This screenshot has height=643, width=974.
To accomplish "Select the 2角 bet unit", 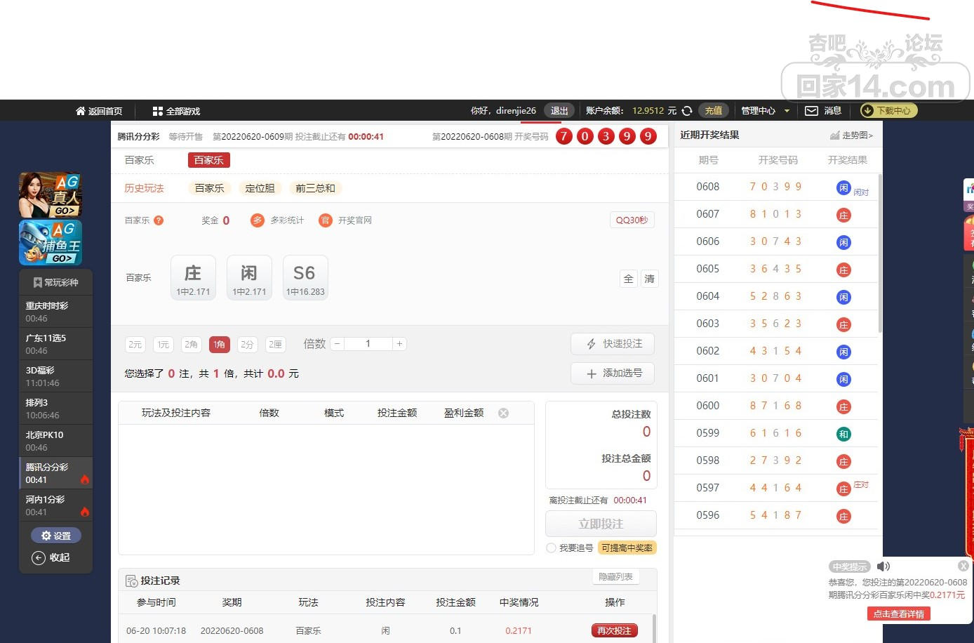I will (191, 345).
